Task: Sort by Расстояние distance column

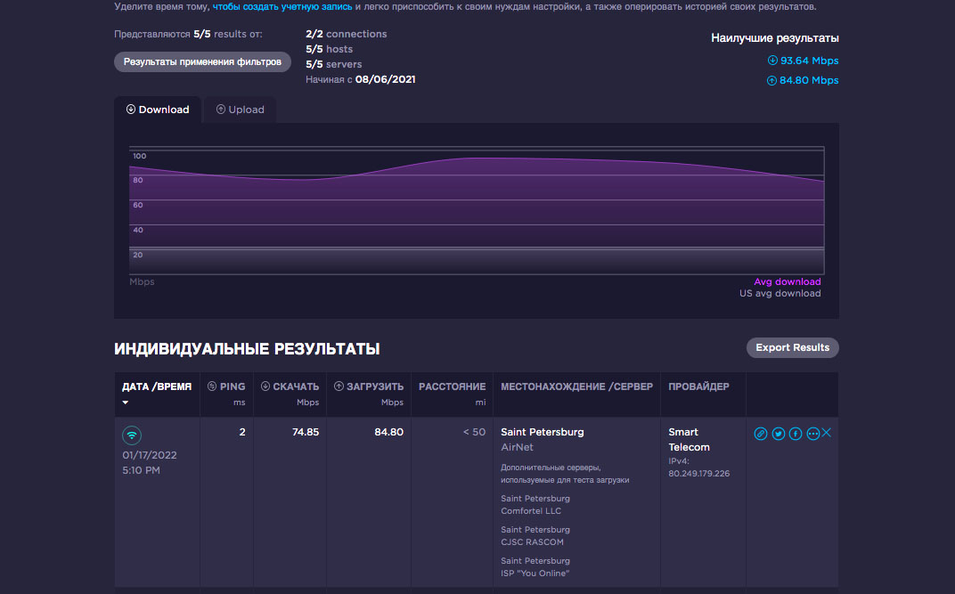Action: tap(452, 387)
